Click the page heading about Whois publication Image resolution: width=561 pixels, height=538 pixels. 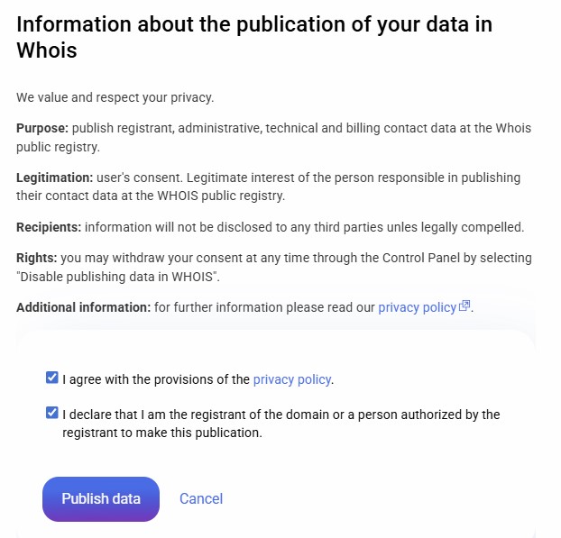click(254, 37)
